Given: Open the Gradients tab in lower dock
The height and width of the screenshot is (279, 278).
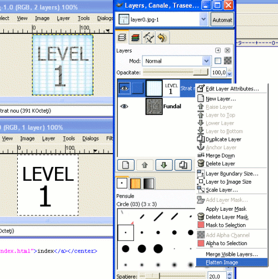Looking at the screenshot, I should pos(148,184).
